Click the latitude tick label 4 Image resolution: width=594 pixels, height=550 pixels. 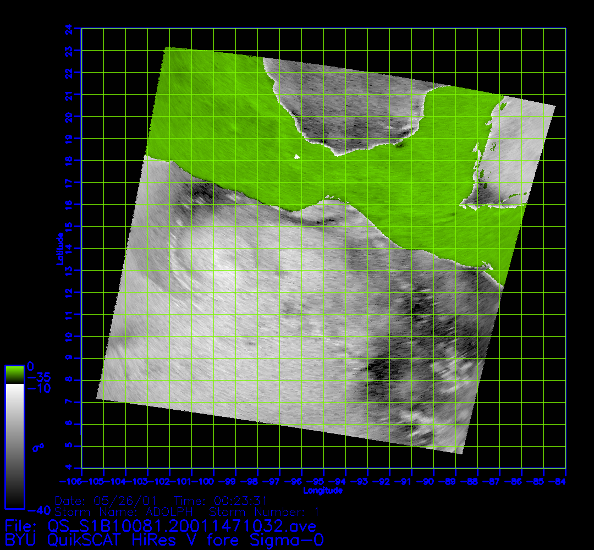pos(69,468)
